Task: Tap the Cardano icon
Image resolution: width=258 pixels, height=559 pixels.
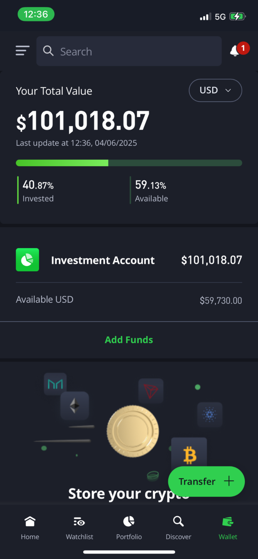Action: point(209,415)
